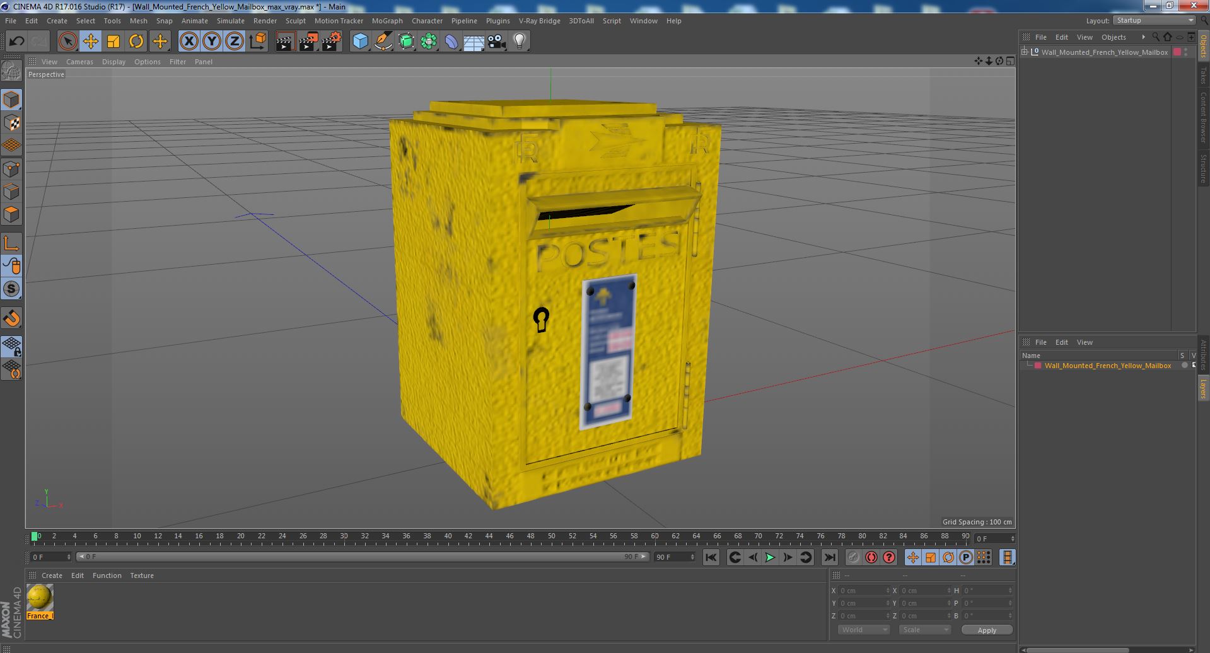Add a camera object
This screenshot has height=653, width=1210.
point(497,42)
